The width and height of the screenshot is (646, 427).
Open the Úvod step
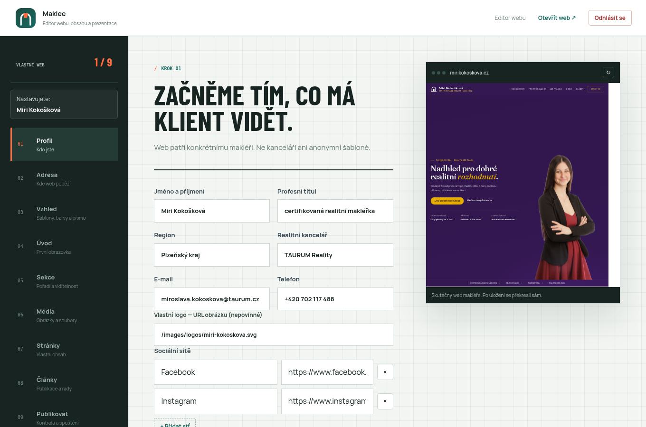pyautogui.click(x=64, y=247)
